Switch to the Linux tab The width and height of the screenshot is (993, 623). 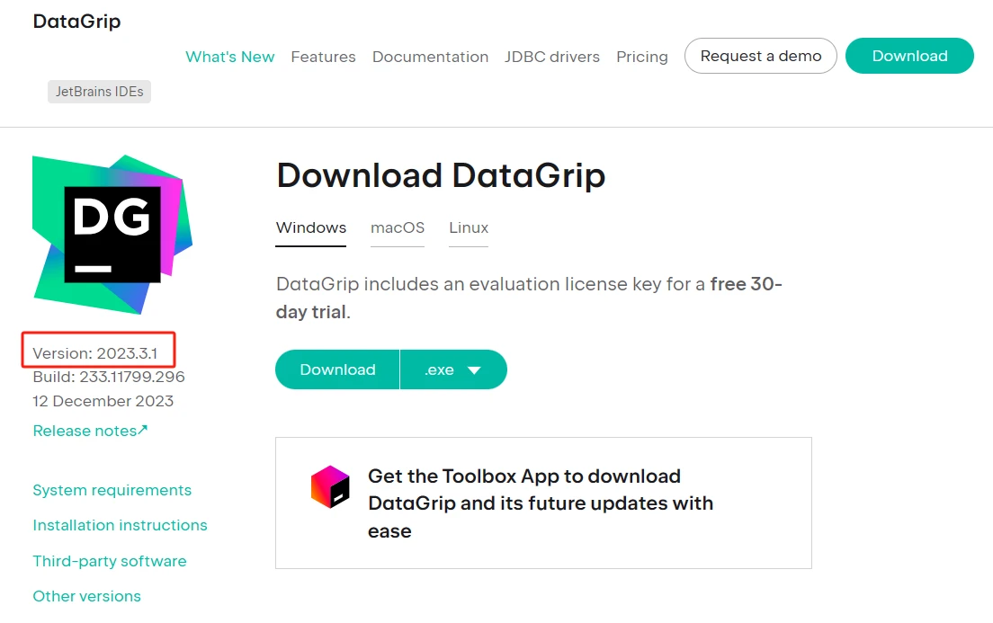click(469, 228)
